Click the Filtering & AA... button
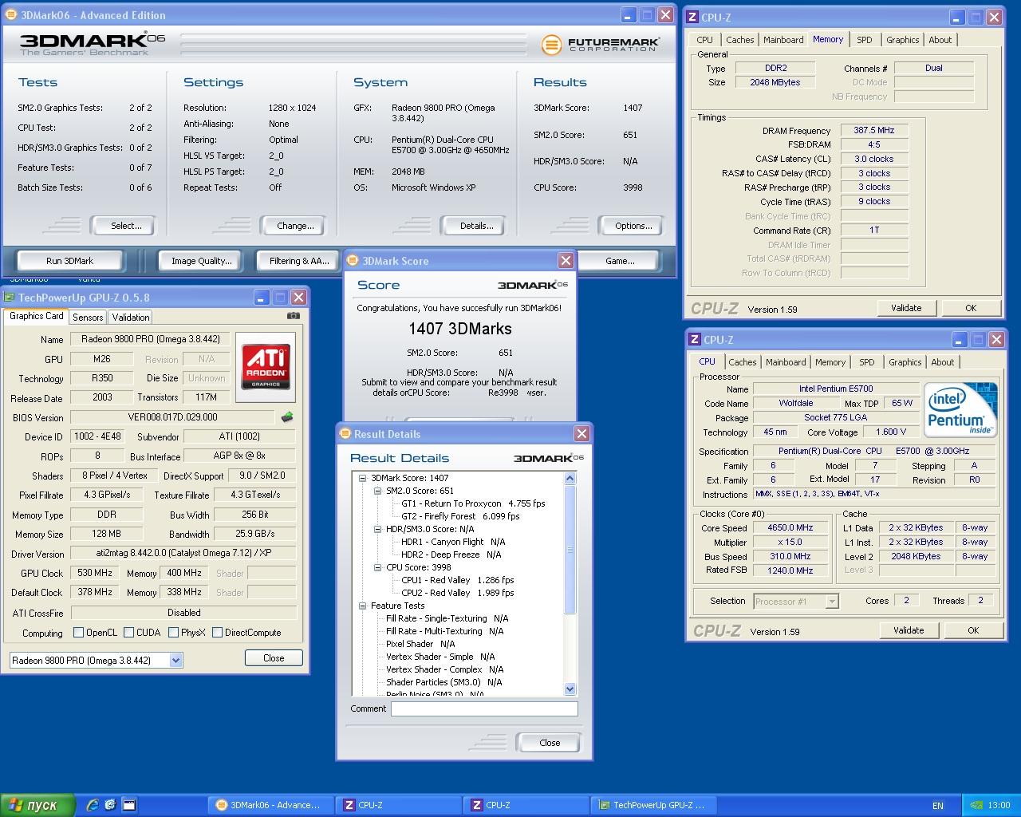This screenshot has width=1021, height=817. 299,261
